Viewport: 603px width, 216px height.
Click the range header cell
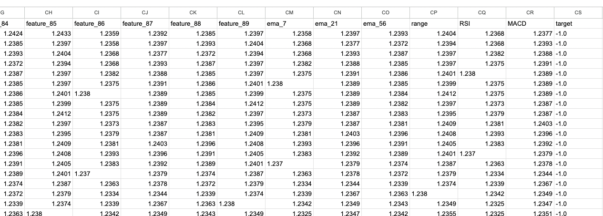434,23
